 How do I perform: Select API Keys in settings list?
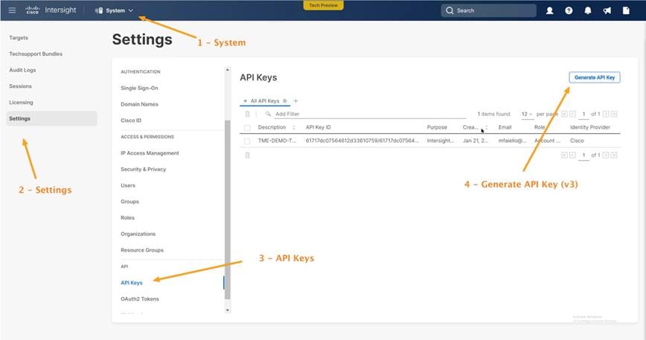pyautogui.click(x=132, y=283)
